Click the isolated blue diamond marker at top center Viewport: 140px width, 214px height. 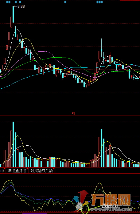[x=65, y=2]
